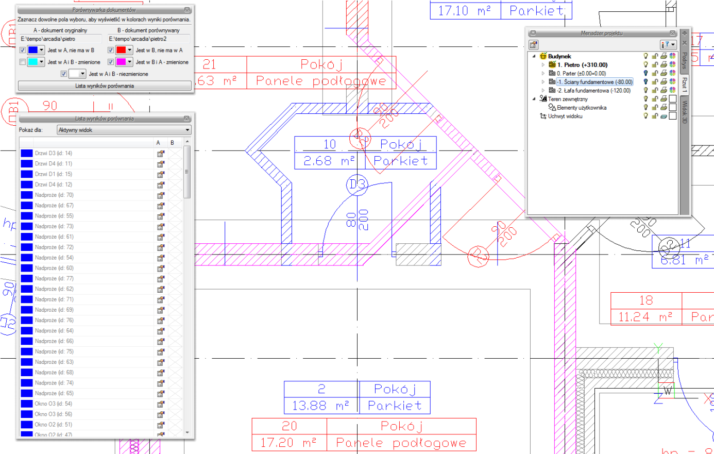
Task: Click column A icon for Nadproże (id: 60)
Action: tap(161, 268)
